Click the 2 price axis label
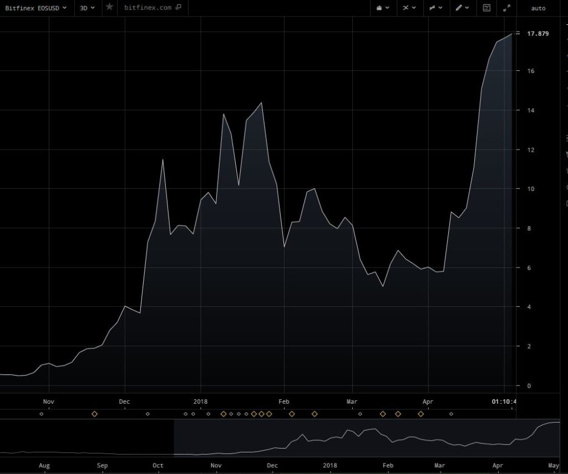568x474 pixels. [x=529, y=346]
